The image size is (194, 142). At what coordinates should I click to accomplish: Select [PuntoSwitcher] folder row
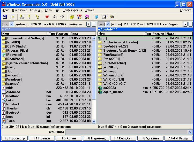point(145,63)
